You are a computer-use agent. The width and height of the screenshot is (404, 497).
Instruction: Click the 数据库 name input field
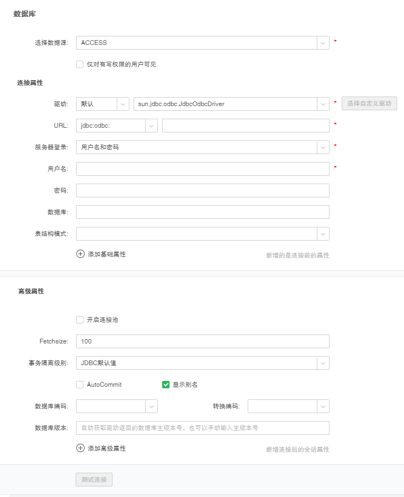202,212
